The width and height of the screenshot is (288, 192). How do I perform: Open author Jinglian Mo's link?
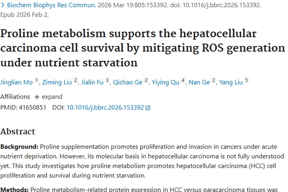click(x=16, y=82)
